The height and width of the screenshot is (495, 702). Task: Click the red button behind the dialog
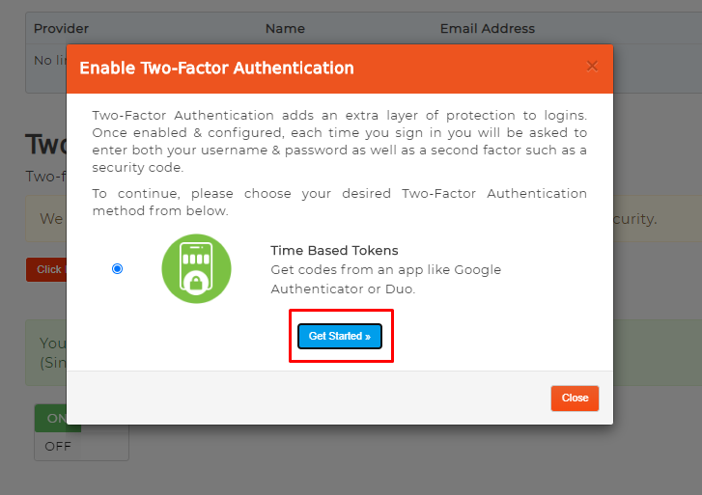pos(46,269)
